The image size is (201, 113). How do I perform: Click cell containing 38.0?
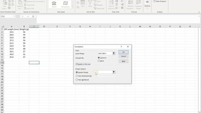[12, 35]
